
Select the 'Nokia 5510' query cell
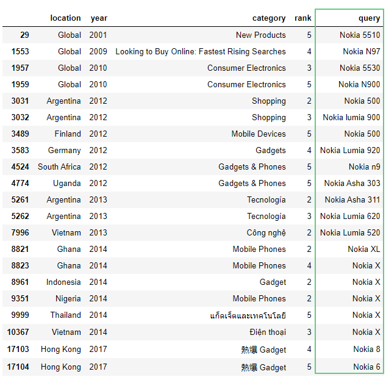click(360, 35)
